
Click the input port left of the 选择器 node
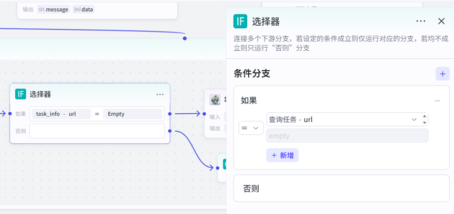click(x=10, y=114)
